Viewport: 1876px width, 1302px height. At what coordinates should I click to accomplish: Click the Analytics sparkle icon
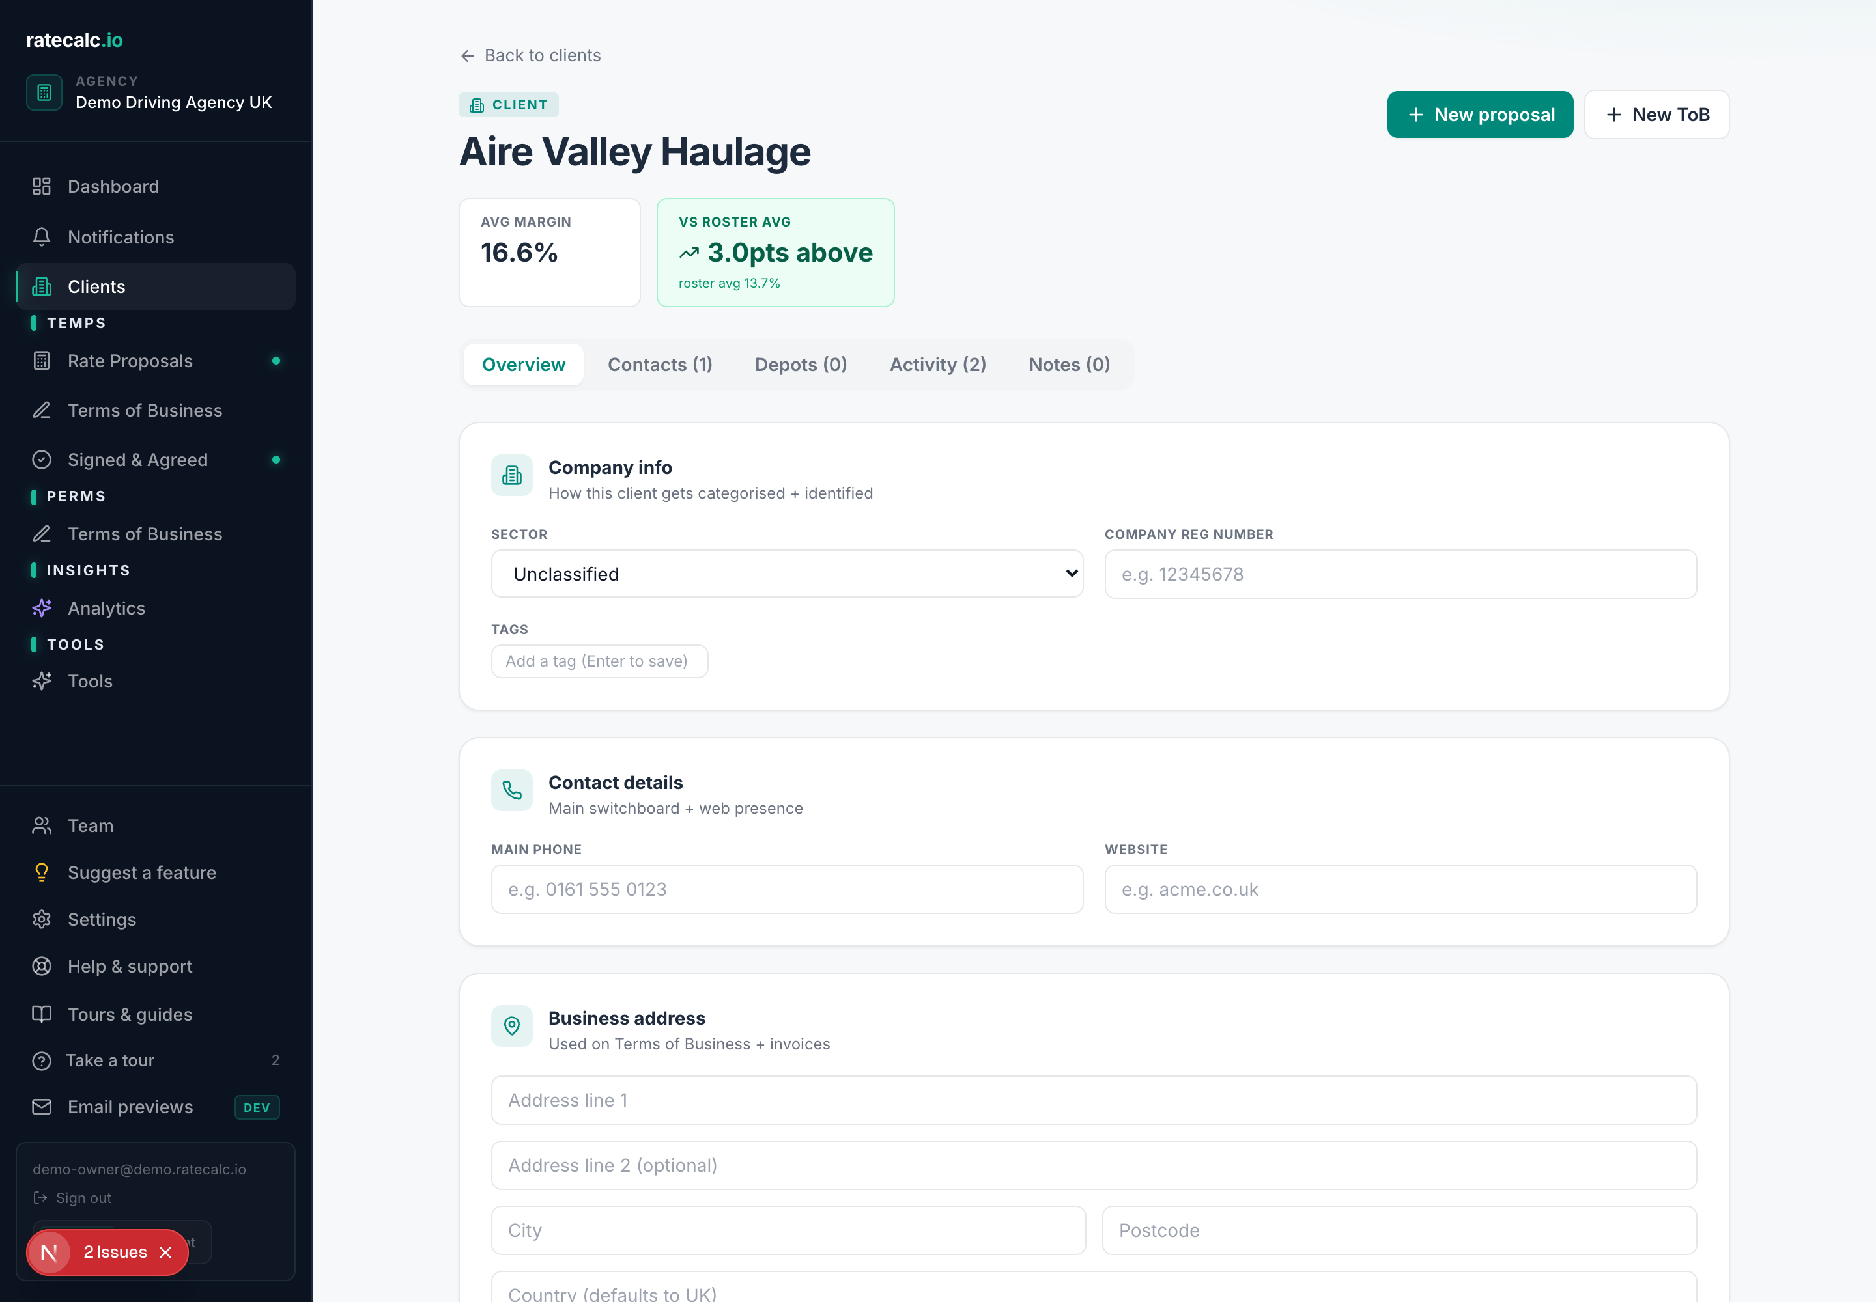pyautogui.click(x=42, y=609)
